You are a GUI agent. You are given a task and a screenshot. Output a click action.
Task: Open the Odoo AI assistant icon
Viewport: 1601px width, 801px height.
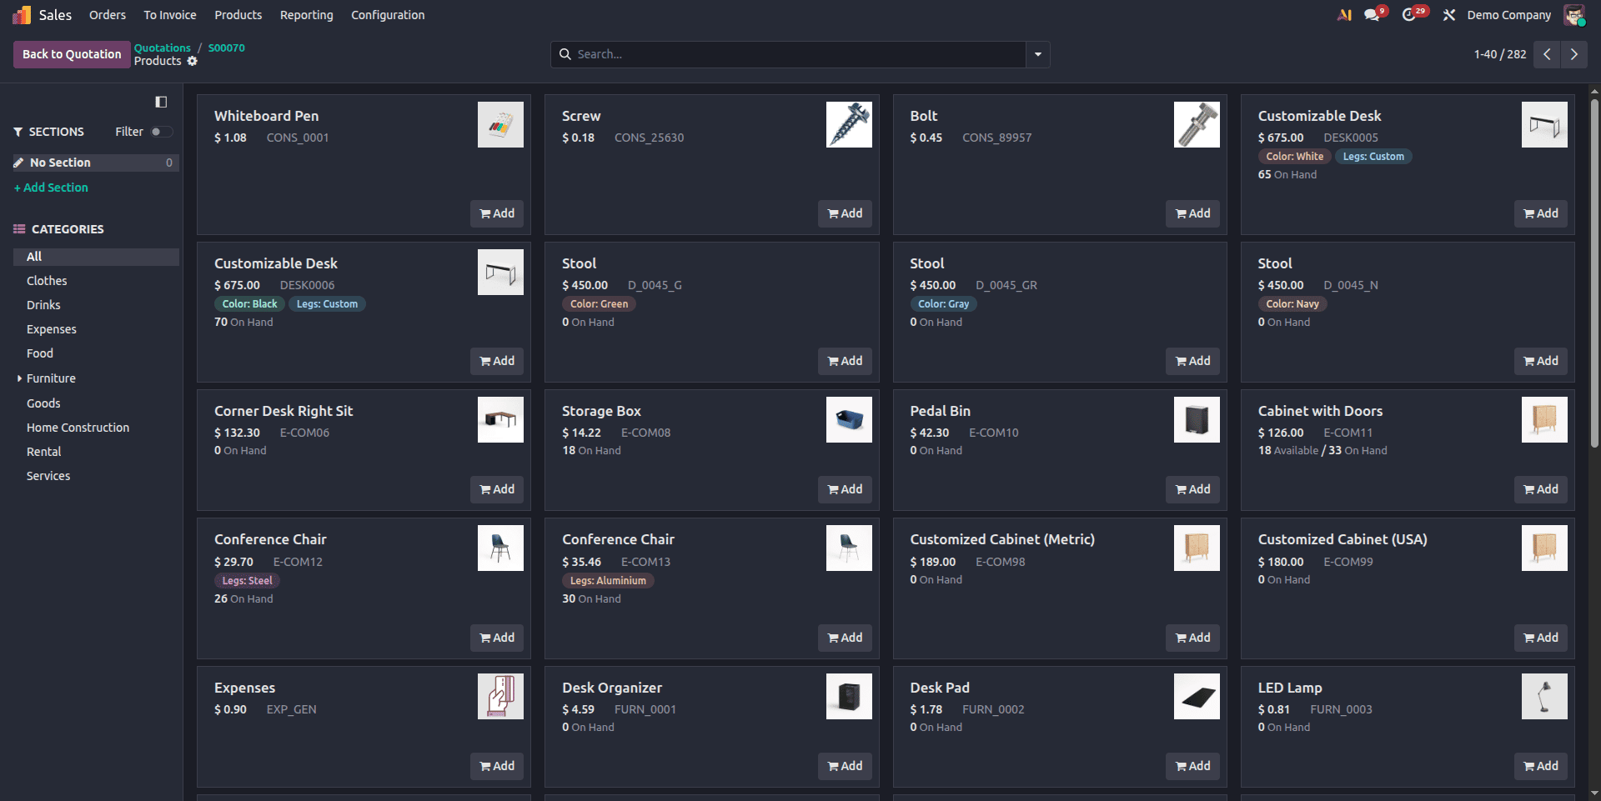point(1344,14)
